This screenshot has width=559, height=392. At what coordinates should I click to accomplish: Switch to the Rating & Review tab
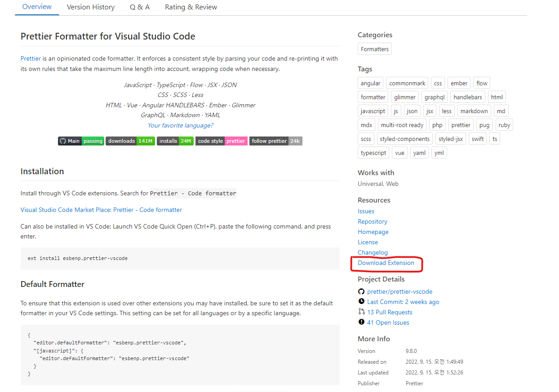[191, 7]
